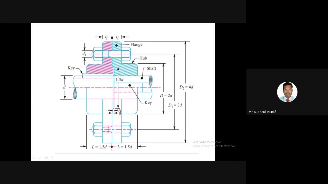Click the 'D1 = 3d' dimension text
The image size is (328, 184).
point(175,105)
